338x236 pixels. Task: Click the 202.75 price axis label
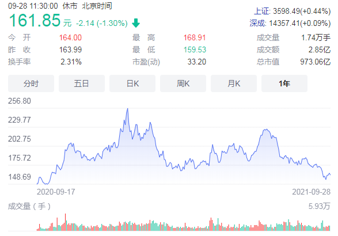(x=20, y=139)
